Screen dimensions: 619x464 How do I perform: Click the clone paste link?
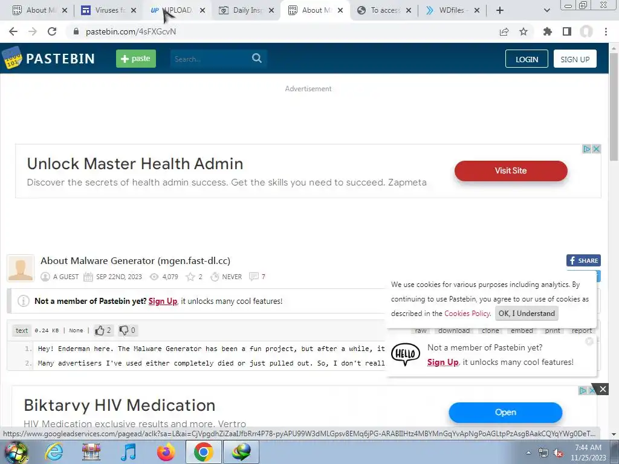pyautogui.click(x=490, y=330)
